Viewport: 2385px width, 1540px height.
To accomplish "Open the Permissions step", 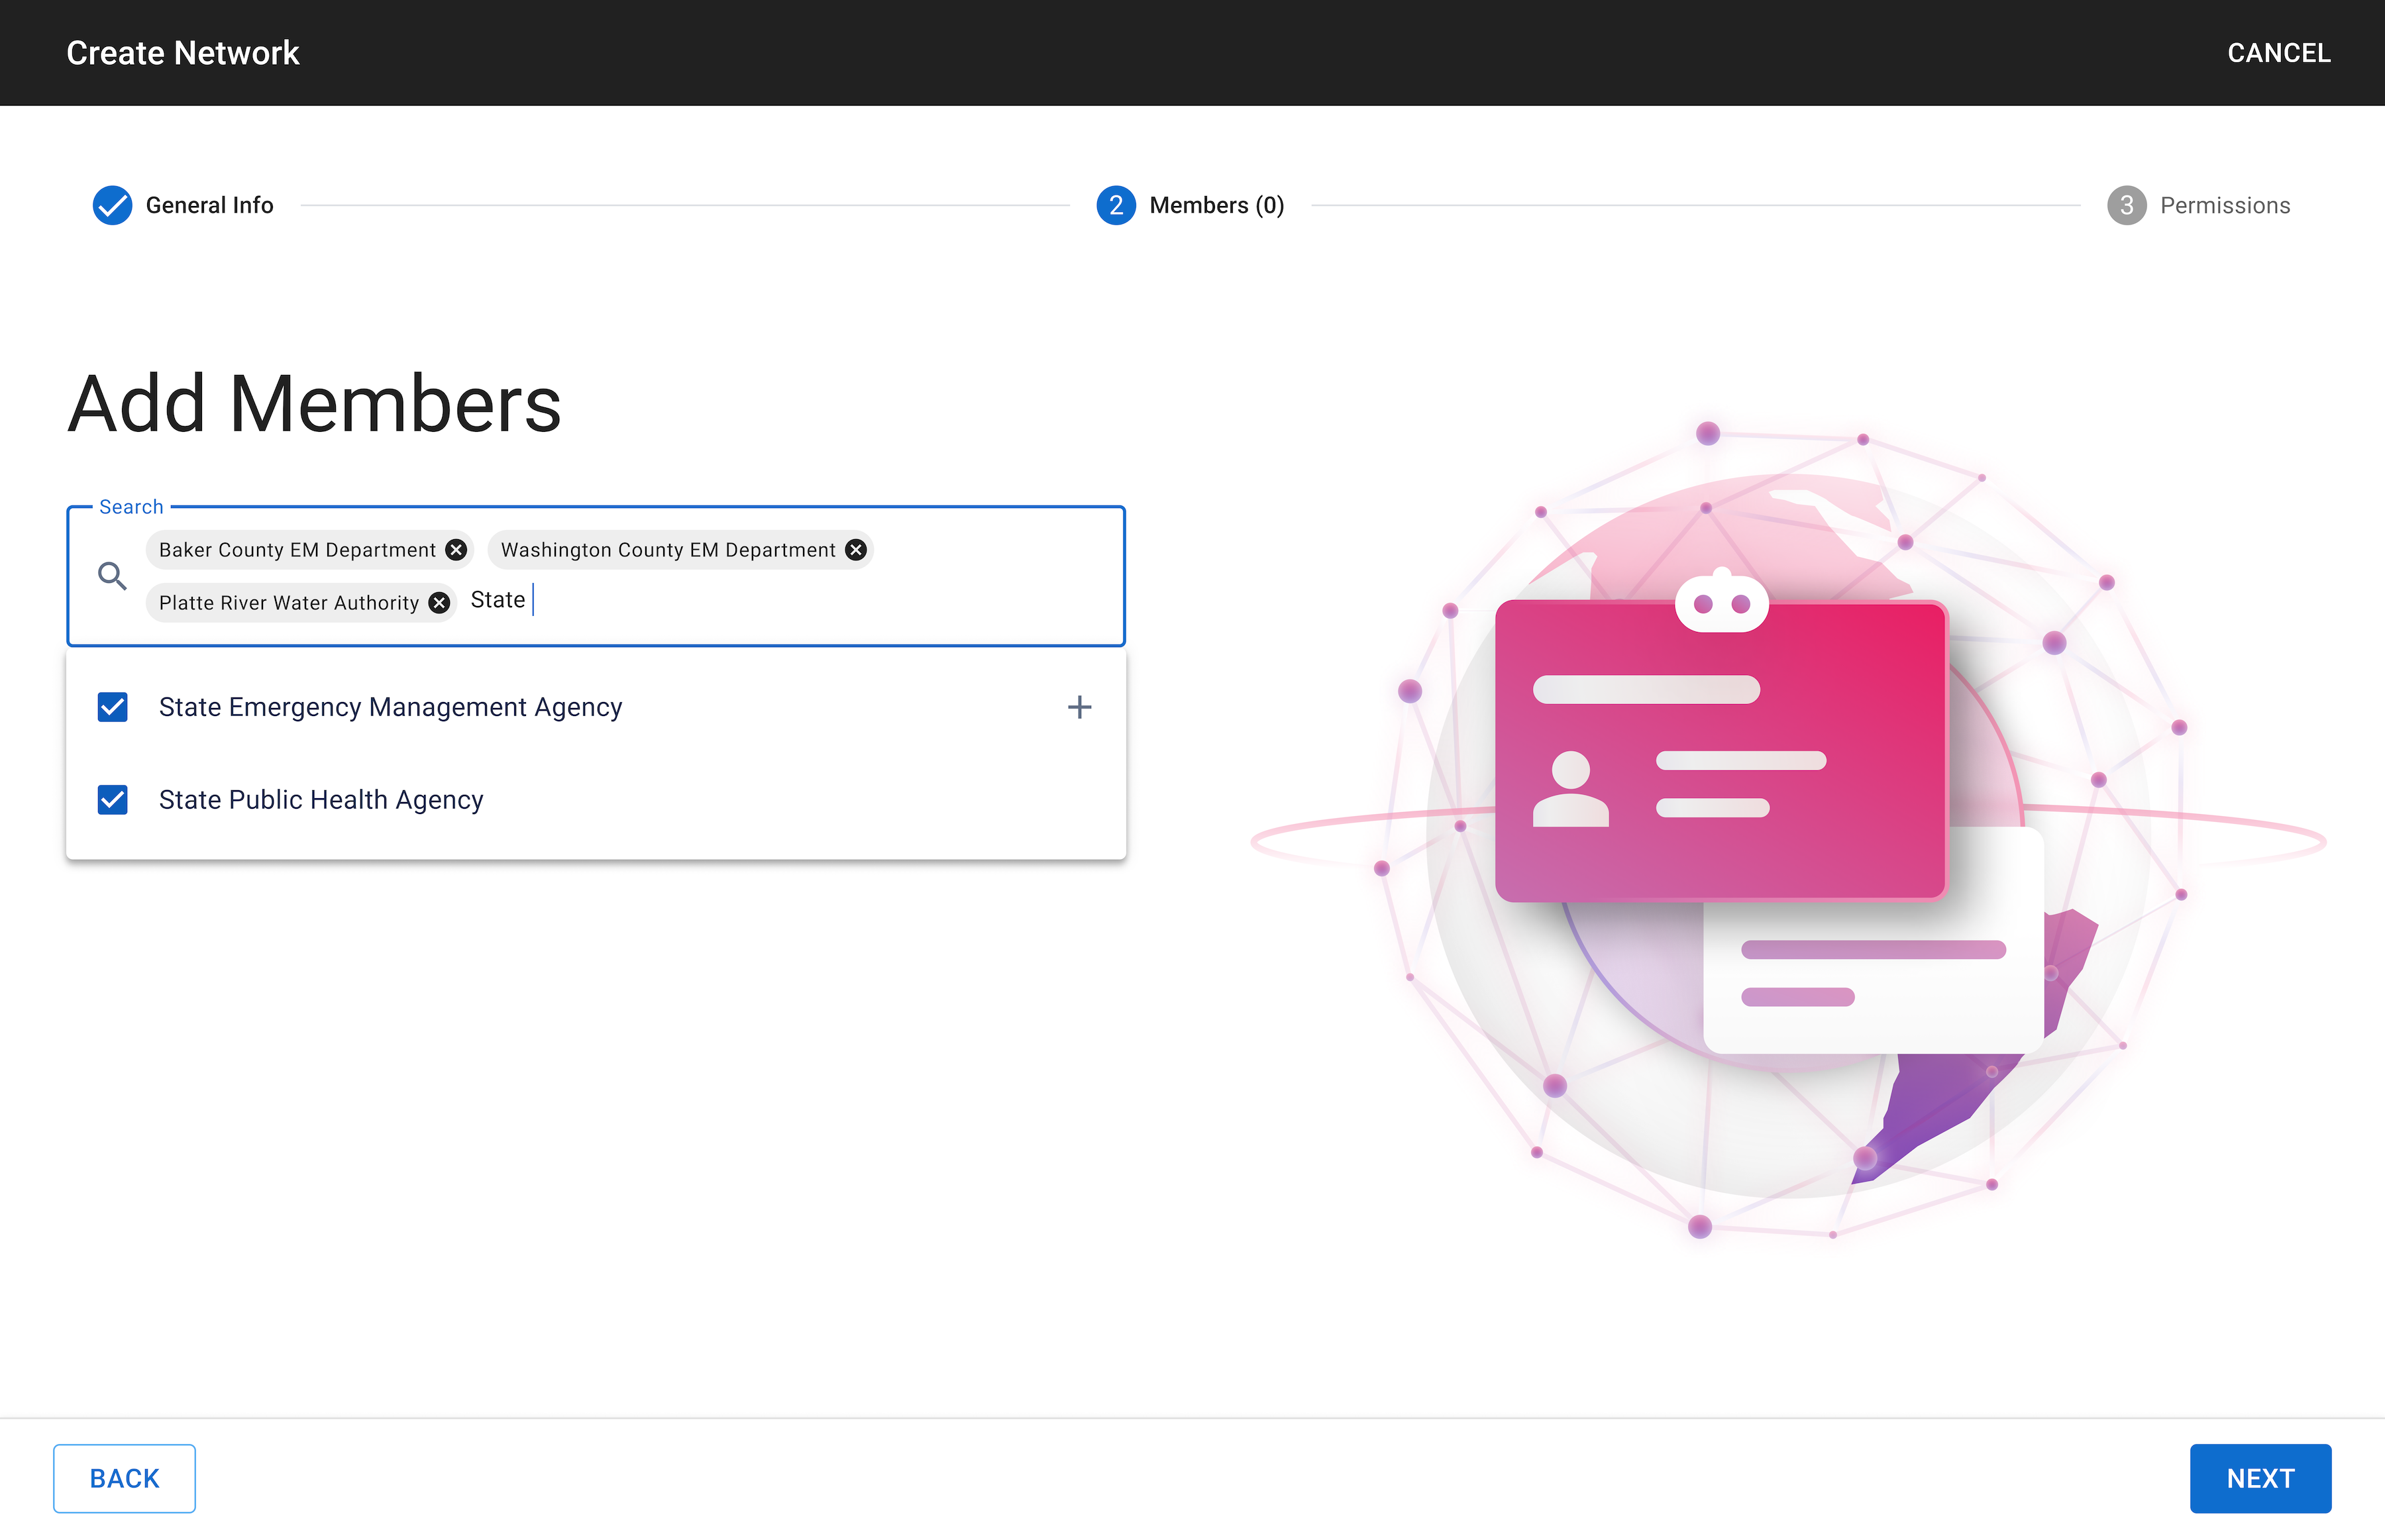I will pyautogui.click(x=2199, y=205).
